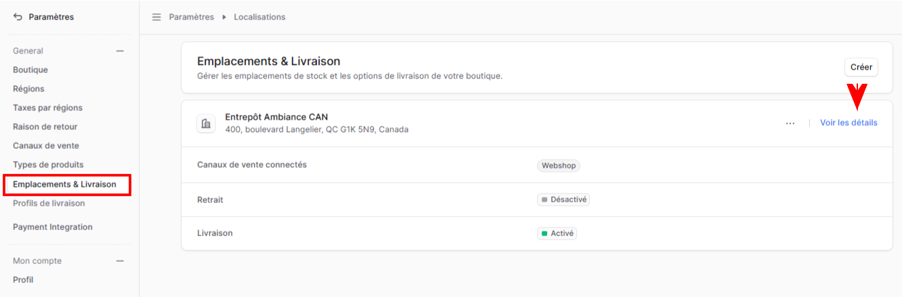Open Boutique settings

point(30,70)
